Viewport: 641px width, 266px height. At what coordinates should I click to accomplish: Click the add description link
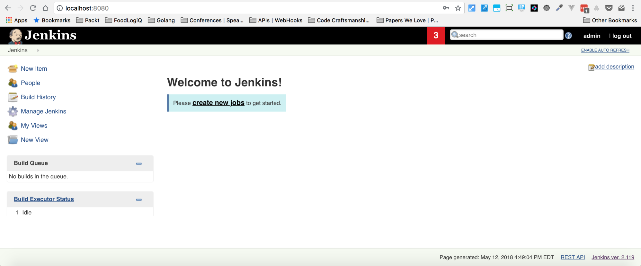(615, 66)
